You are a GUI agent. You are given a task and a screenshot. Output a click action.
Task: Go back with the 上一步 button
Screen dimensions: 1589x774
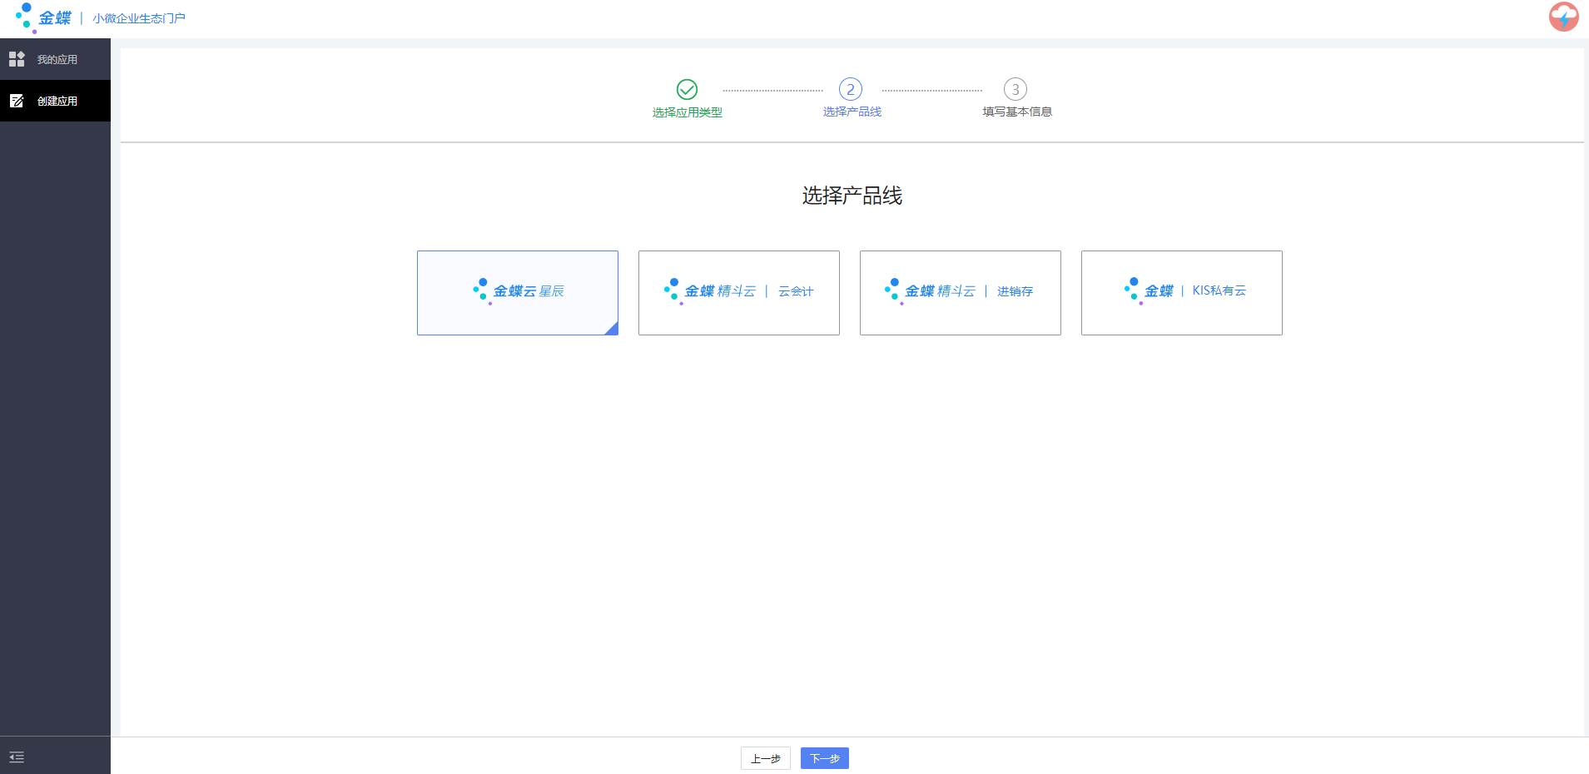click(765, 758)
